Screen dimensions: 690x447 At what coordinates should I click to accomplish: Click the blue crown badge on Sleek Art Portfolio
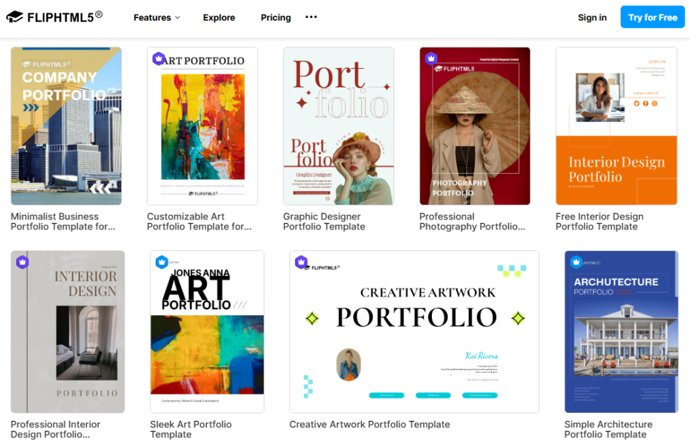pyautogui.click(x=162, y=262)
